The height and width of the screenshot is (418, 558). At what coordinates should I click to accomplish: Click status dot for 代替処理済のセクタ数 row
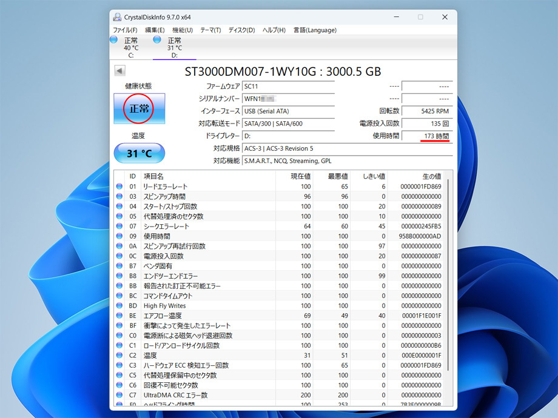(x=119, y=216)
